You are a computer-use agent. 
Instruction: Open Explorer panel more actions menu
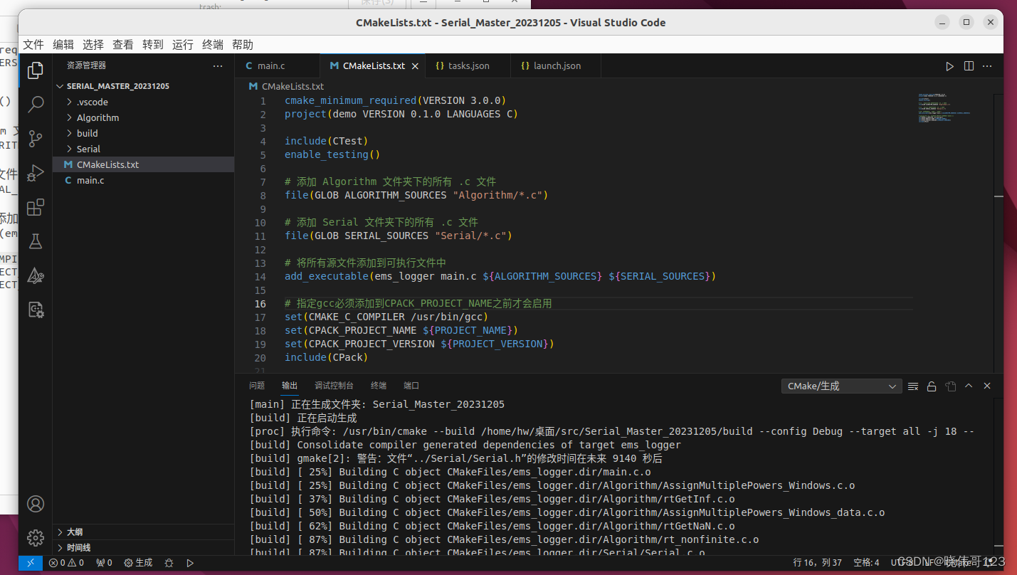tap(218, 65)
